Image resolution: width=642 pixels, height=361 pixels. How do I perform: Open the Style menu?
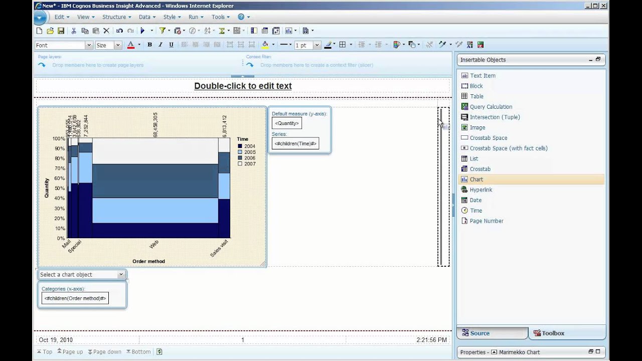172,17
